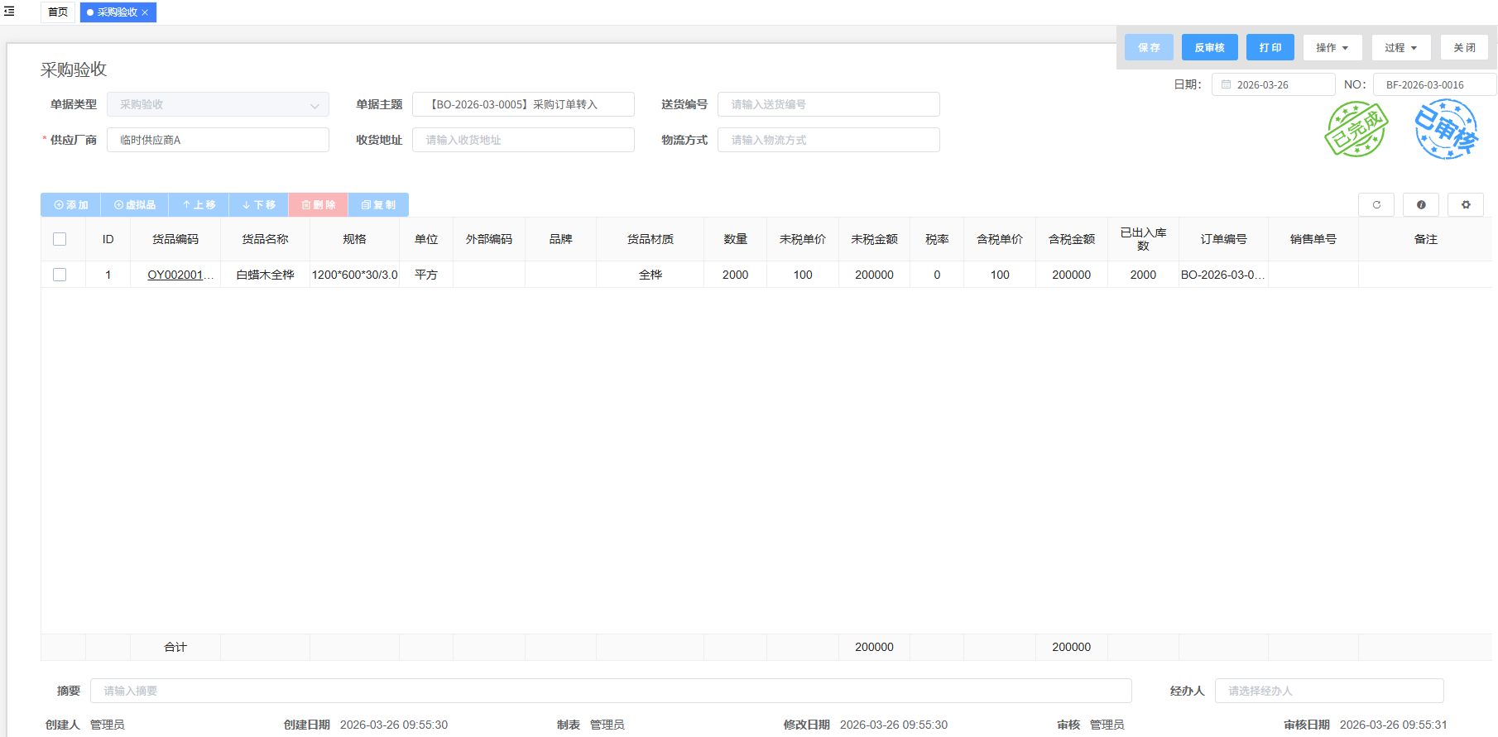Click the 上移 move-up arrow button
Viewport: 1498px width, 737px height.
pos(199,205)
